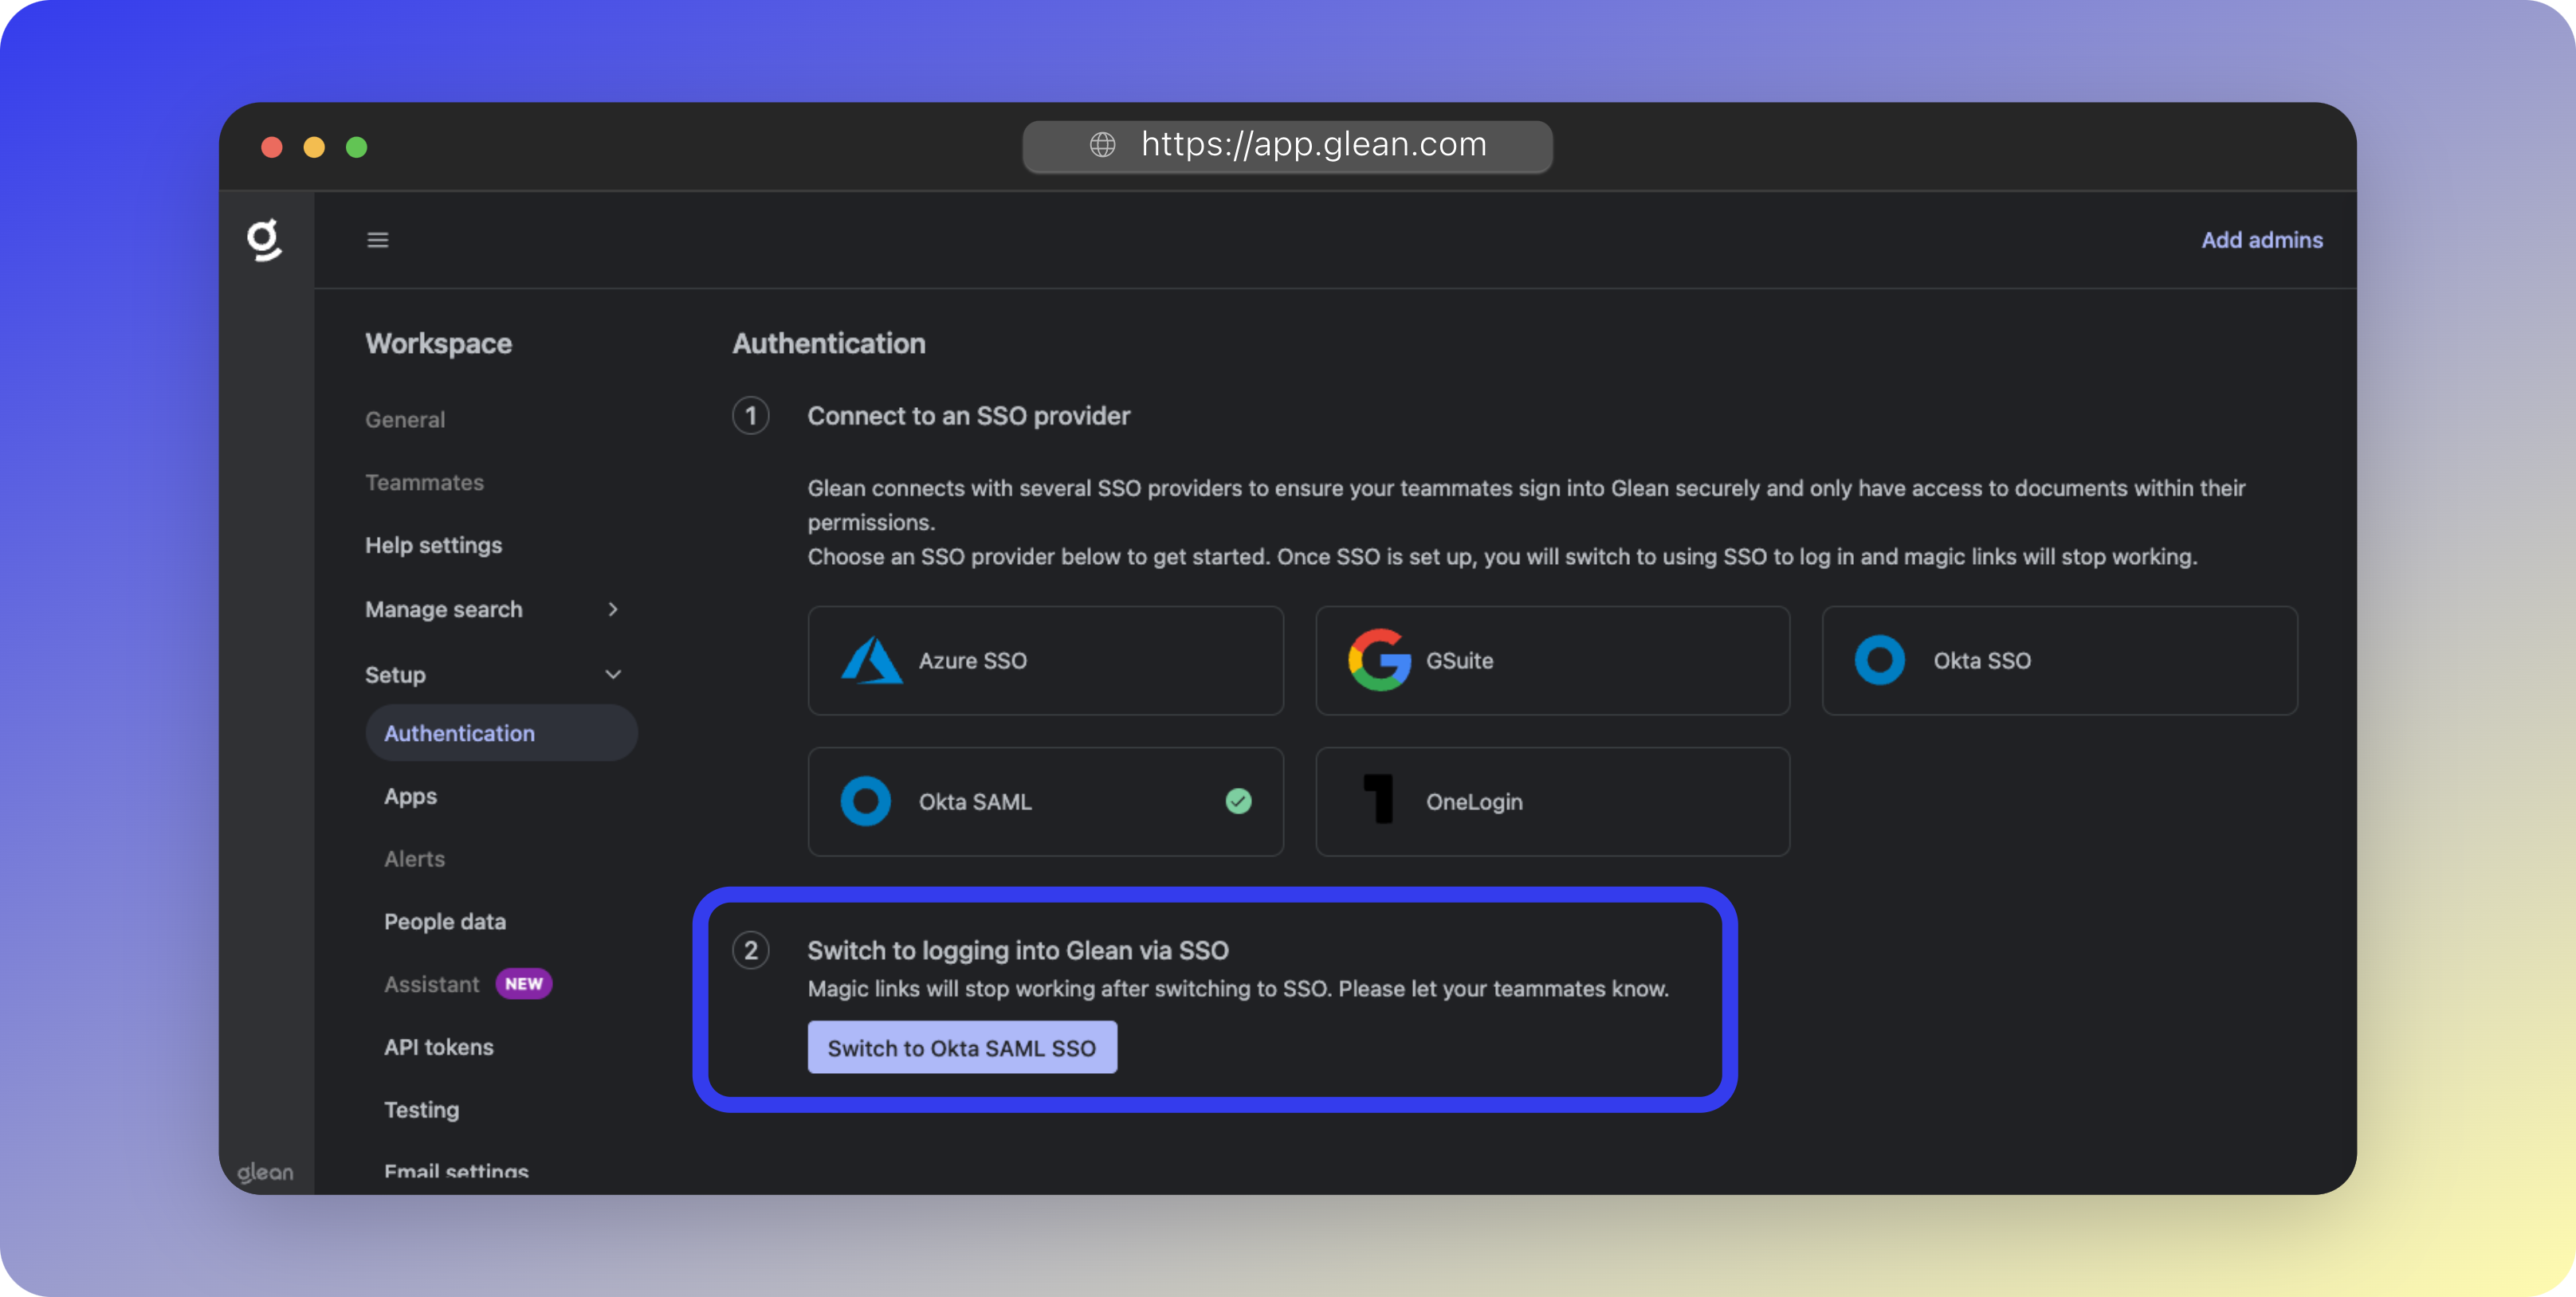This screenshot has height=1297, width=2576.
Task: Click the Glean logo icon
Action: point(265,240)
